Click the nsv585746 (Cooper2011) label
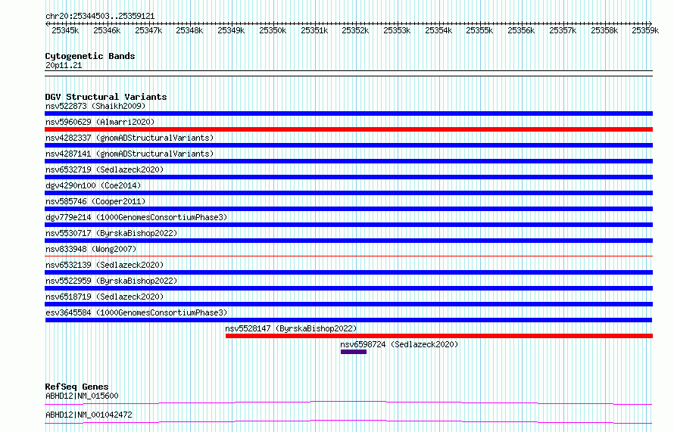The width and height of the screenshot is (674, 432). pyautogui.click(x=95, y=201)
